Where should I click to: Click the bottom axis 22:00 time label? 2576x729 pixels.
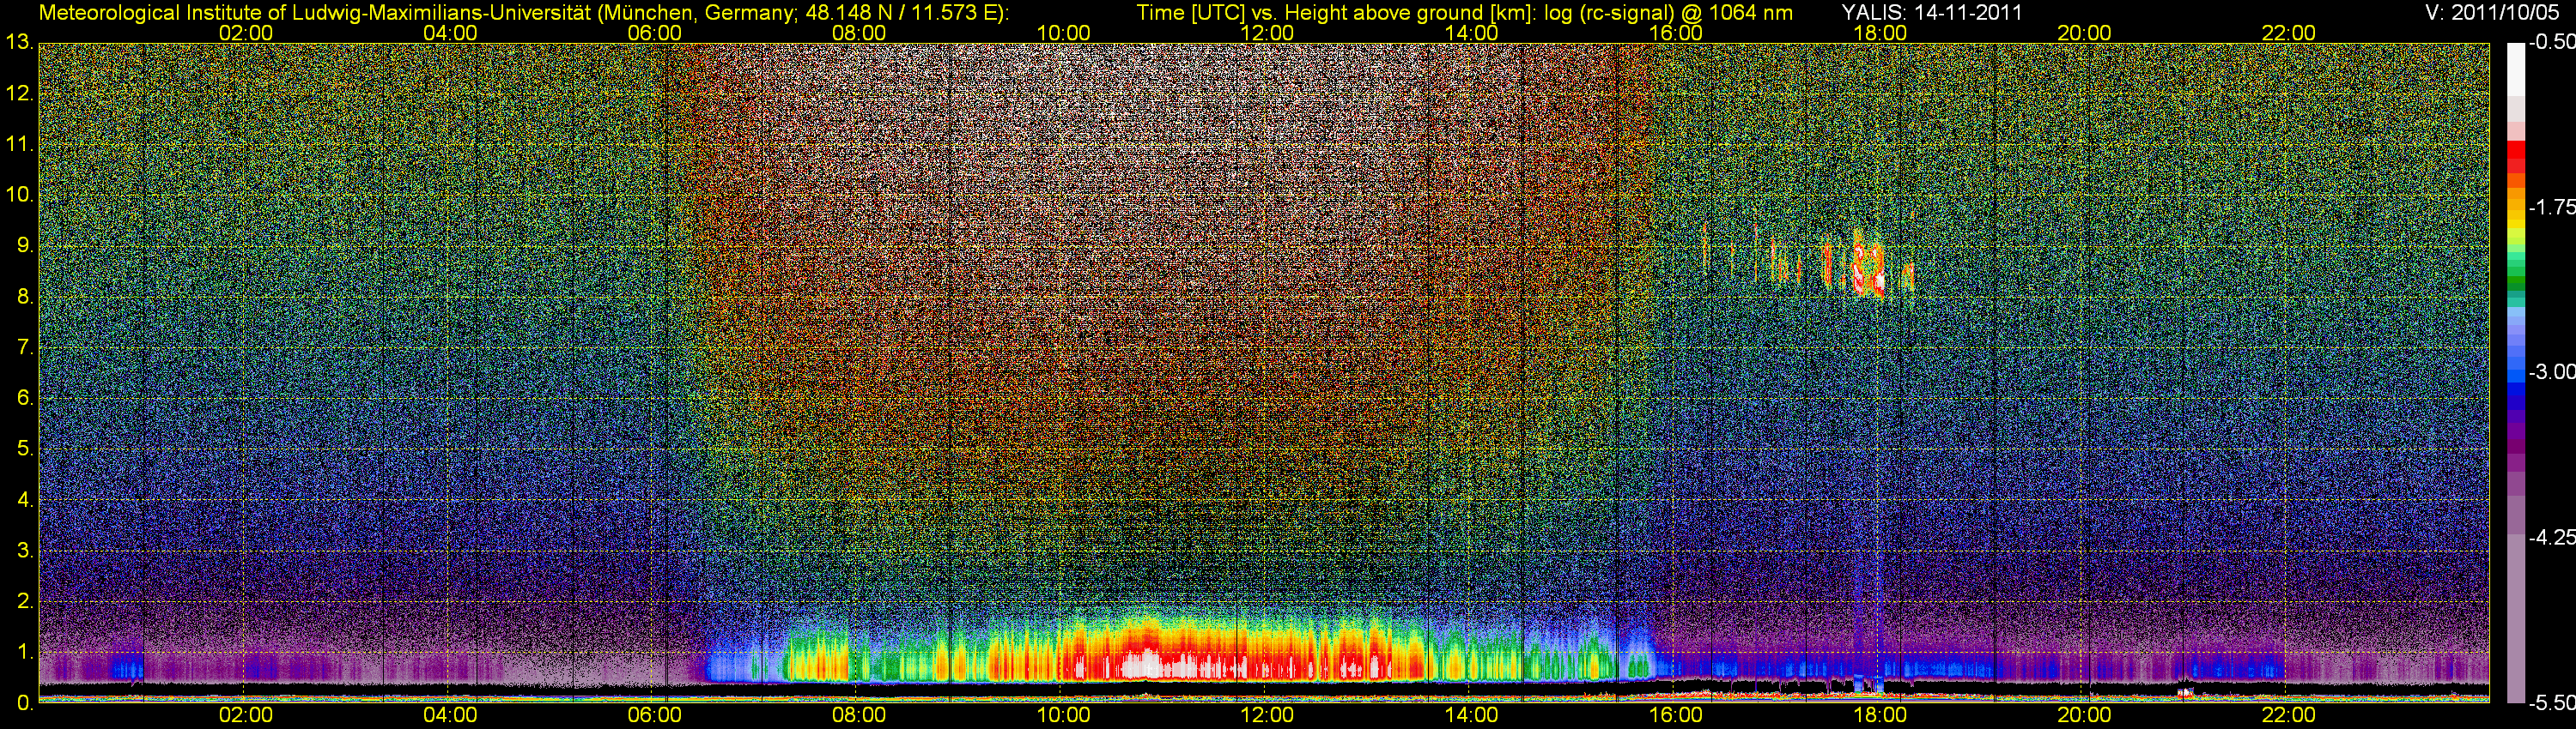(2289, 715)
